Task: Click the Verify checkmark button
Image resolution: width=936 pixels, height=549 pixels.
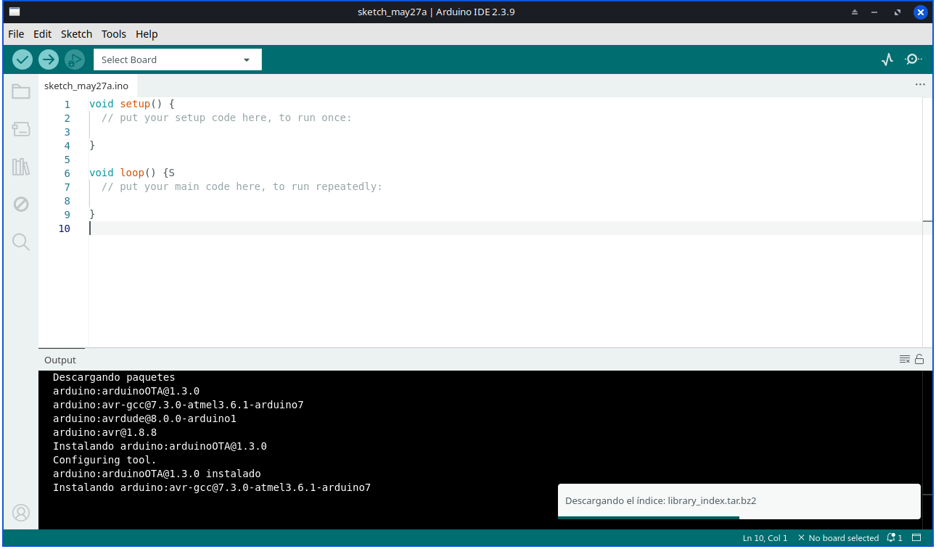Action: 22,59
